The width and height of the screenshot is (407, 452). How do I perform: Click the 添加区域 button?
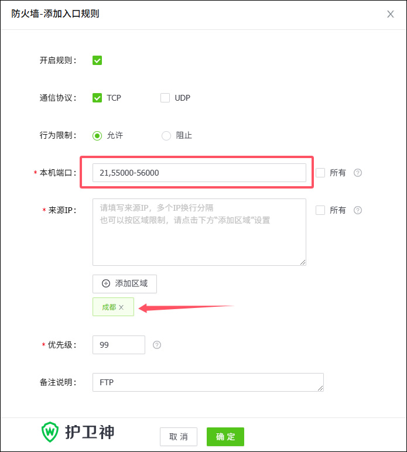[125, 283]
